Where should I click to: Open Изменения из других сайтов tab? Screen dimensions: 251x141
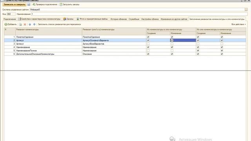click(x=174, y=19)
